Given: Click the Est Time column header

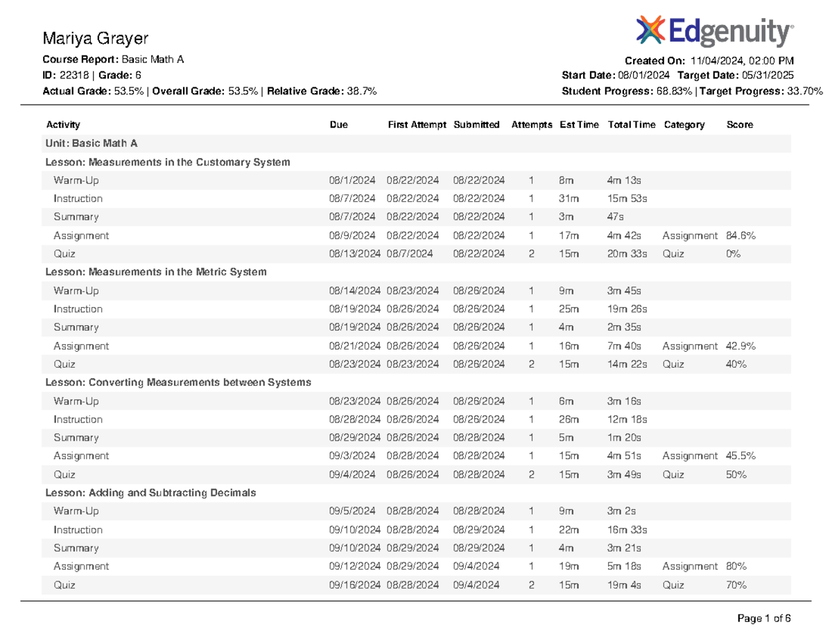Looking at the screenshot, I should click(579, 125).
